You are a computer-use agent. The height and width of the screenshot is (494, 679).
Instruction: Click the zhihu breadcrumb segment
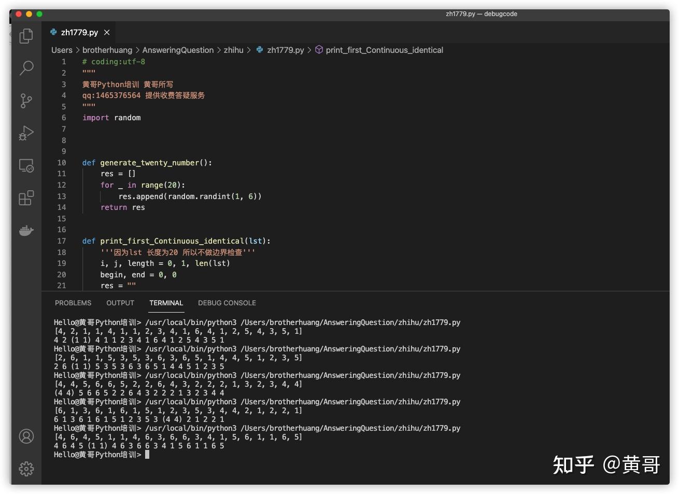click(x=234, y=50)
